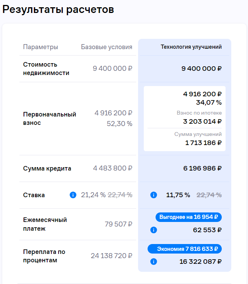Click the "Сумма кредита" row label
The height and width of the screenshot is (284, 248).
[x=47, y=168]
